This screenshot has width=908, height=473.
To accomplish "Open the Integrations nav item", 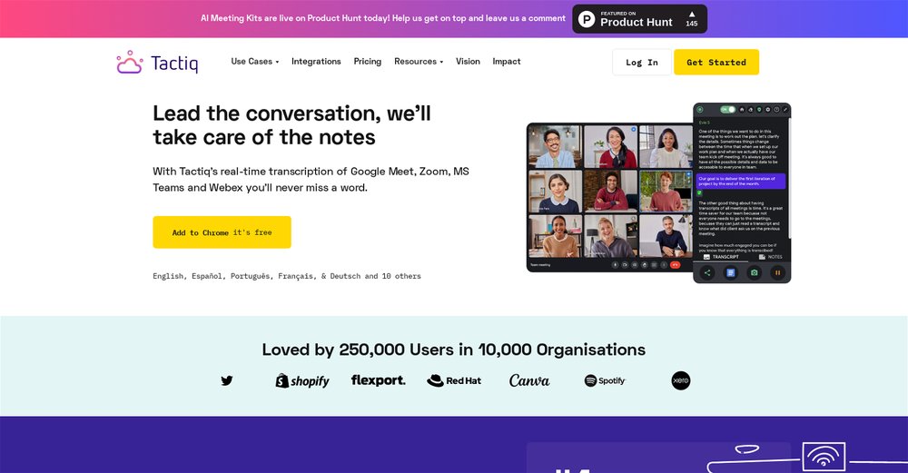I will tap(316, 62).
